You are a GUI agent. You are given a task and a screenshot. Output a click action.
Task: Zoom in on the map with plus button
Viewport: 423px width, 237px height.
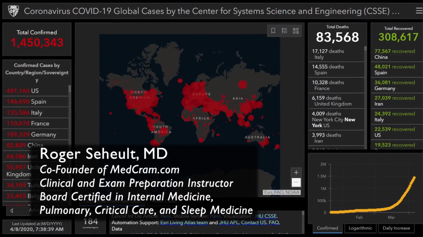[296, 172]
